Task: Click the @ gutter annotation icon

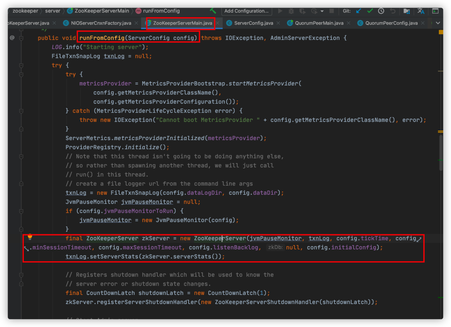Action: pyautogui.click(x=12, y=38)
